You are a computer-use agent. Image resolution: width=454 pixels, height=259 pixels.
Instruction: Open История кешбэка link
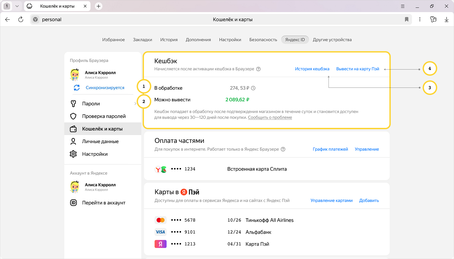312,69
